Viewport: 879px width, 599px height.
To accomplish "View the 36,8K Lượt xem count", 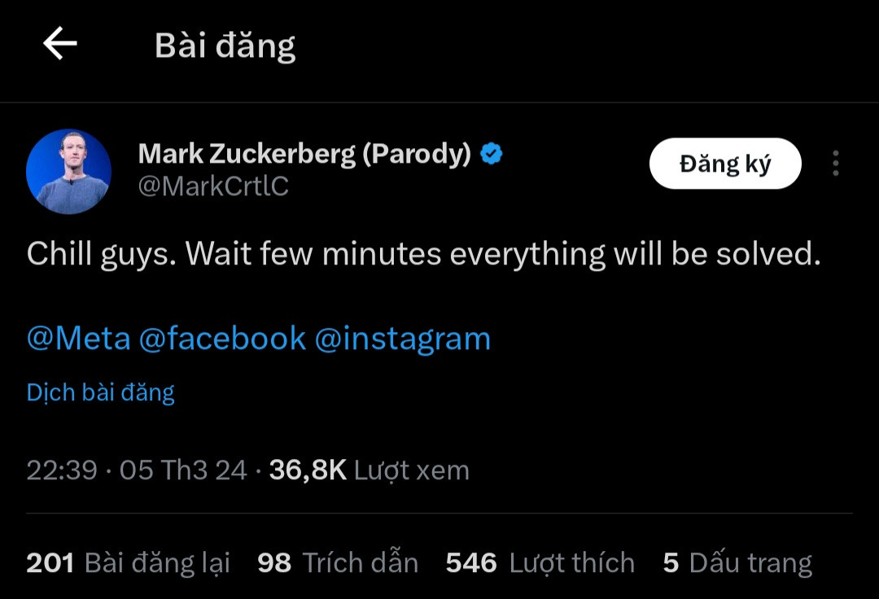I will (369, 470).
